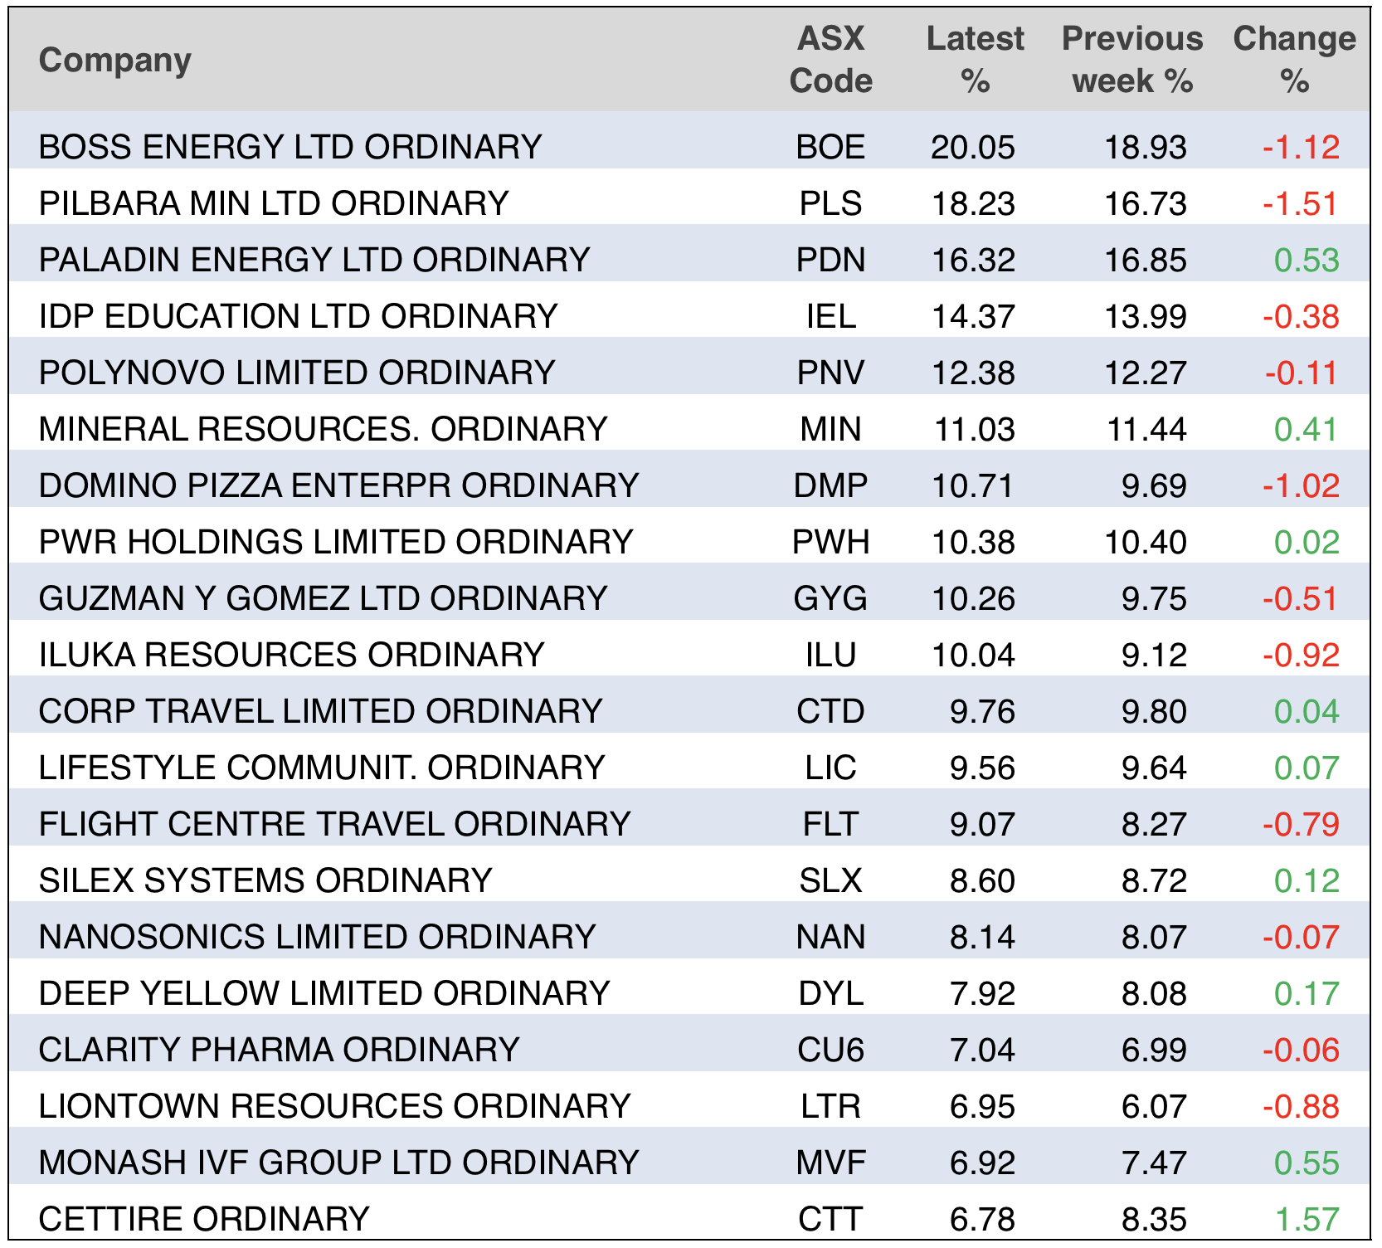The width and height of the screenshot is (1382, 1248).
Task: Click PWR Holdings previous week value 10.40
Action: click(x=1146, y=543)
